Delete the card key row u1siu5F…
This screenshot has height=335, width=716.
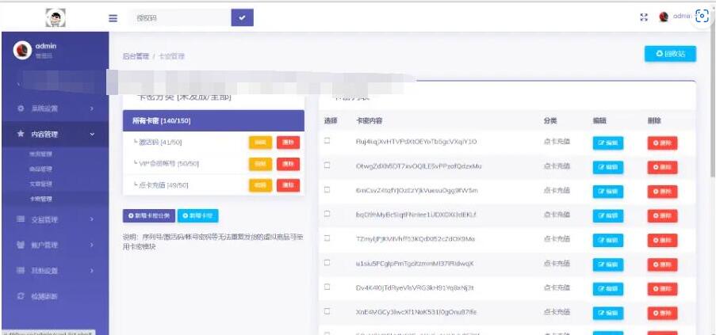[x=662, y=265]
